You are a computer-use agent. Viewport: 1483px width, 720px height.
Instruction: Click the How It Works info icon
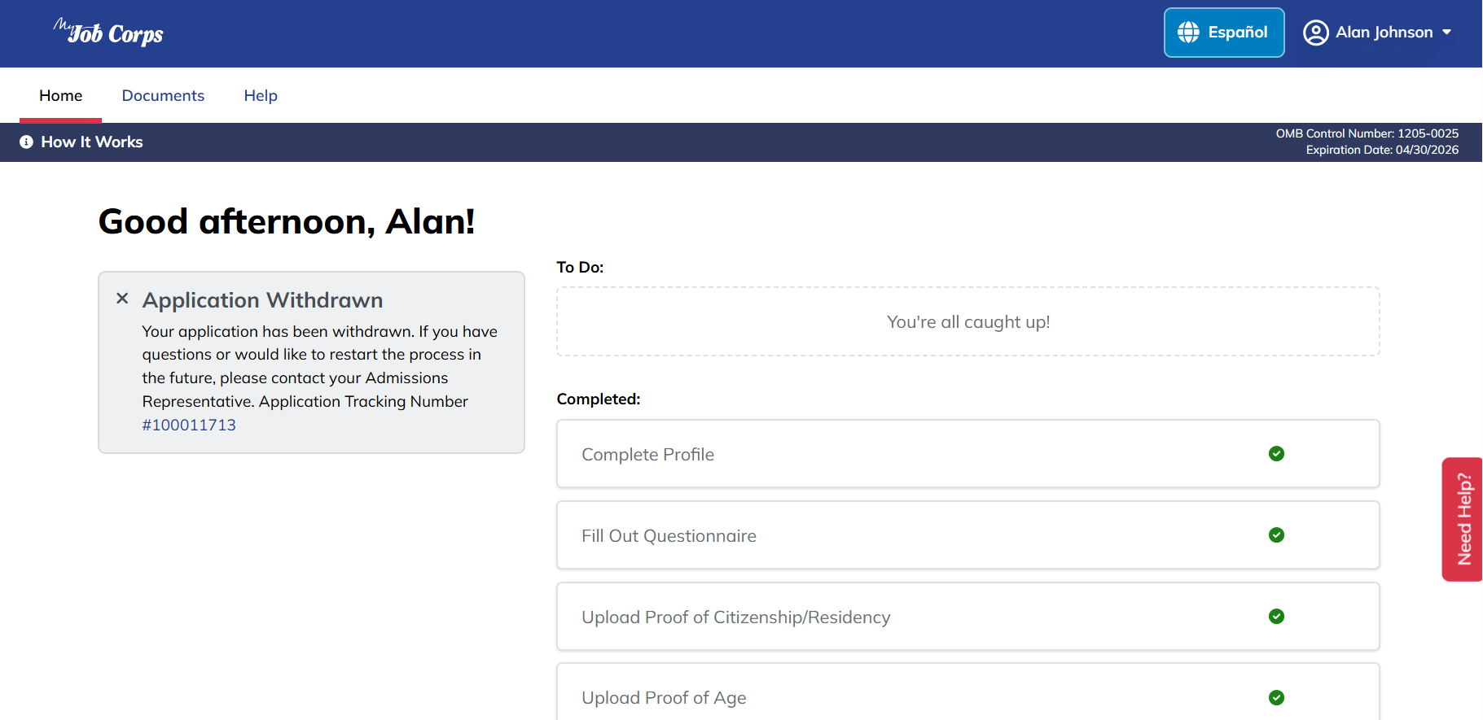(x=26, y=142)
